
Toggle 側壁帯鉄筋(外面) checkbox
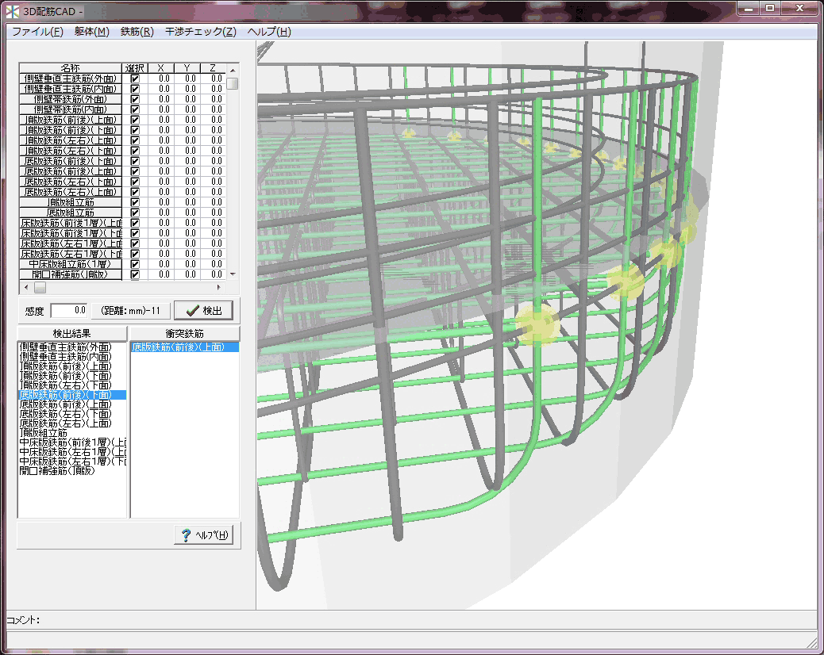tap(135, 99)
